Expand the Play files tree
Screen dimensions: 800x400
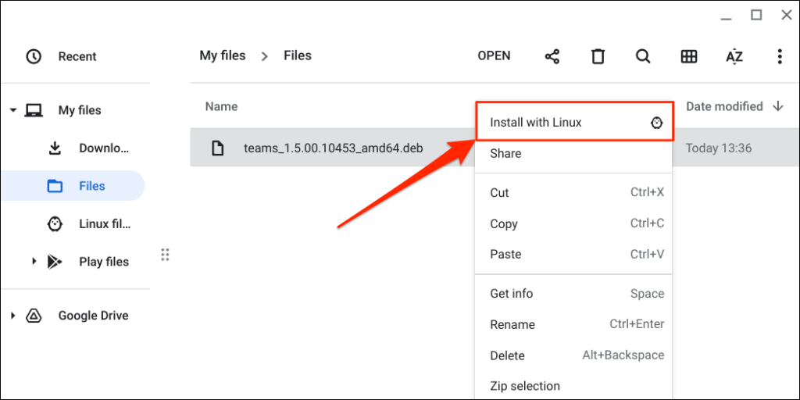(x=34, y=262)
